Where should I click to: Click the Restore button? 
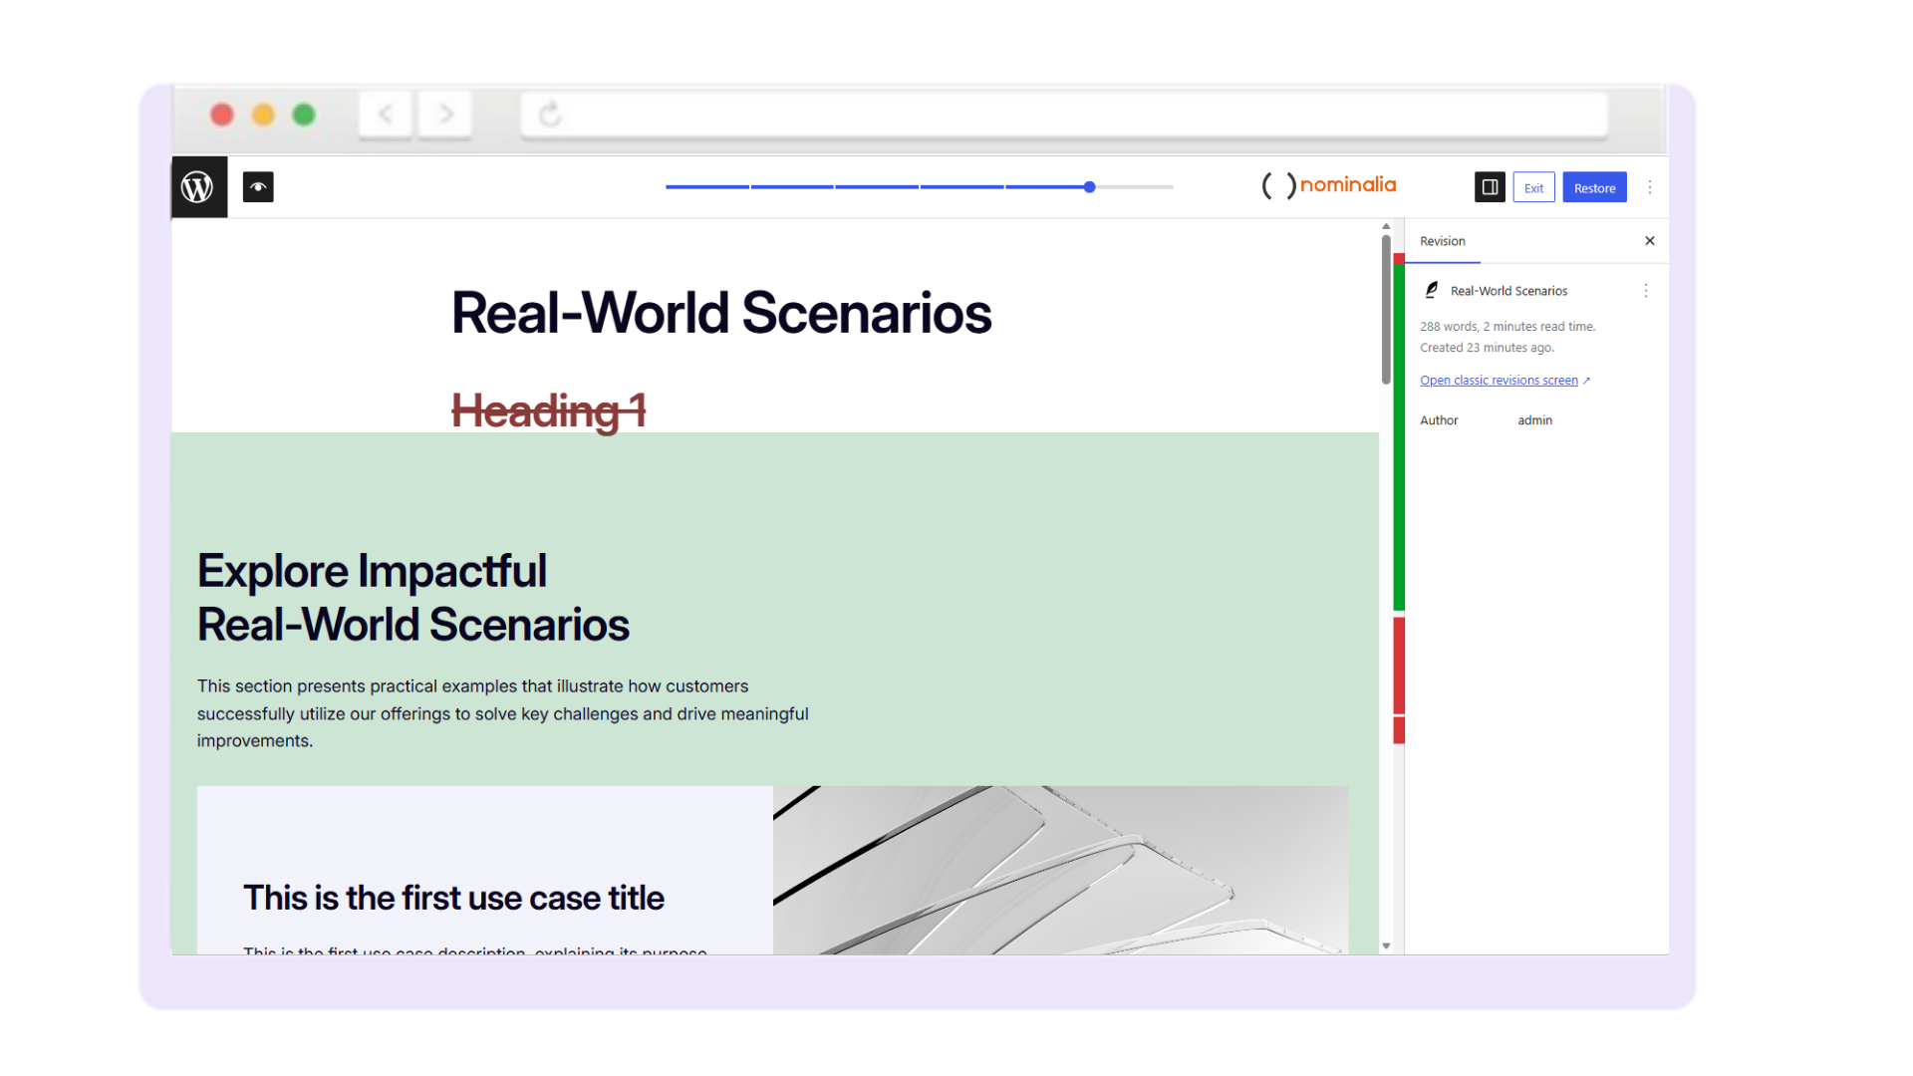pyautogui.click(x=1594, y=187)
